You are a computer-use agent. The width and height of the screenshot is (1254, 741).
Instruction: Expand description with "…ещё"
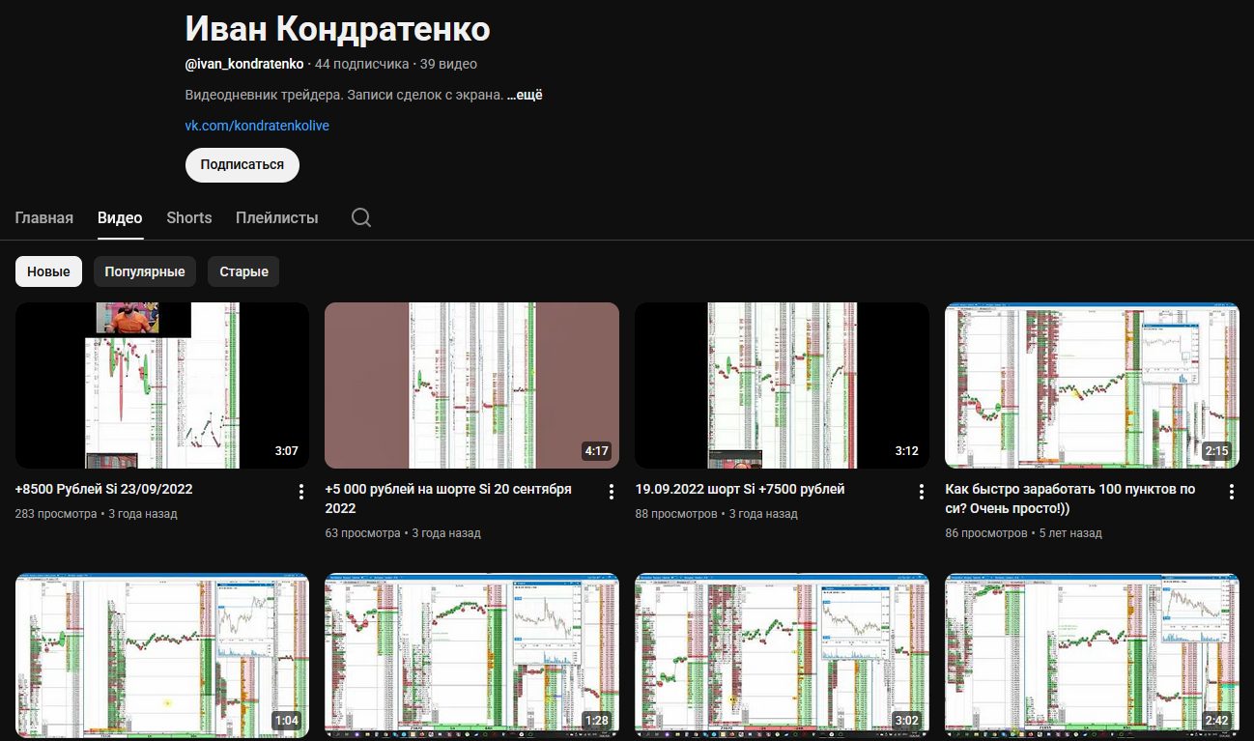click(x=527, y=94)
